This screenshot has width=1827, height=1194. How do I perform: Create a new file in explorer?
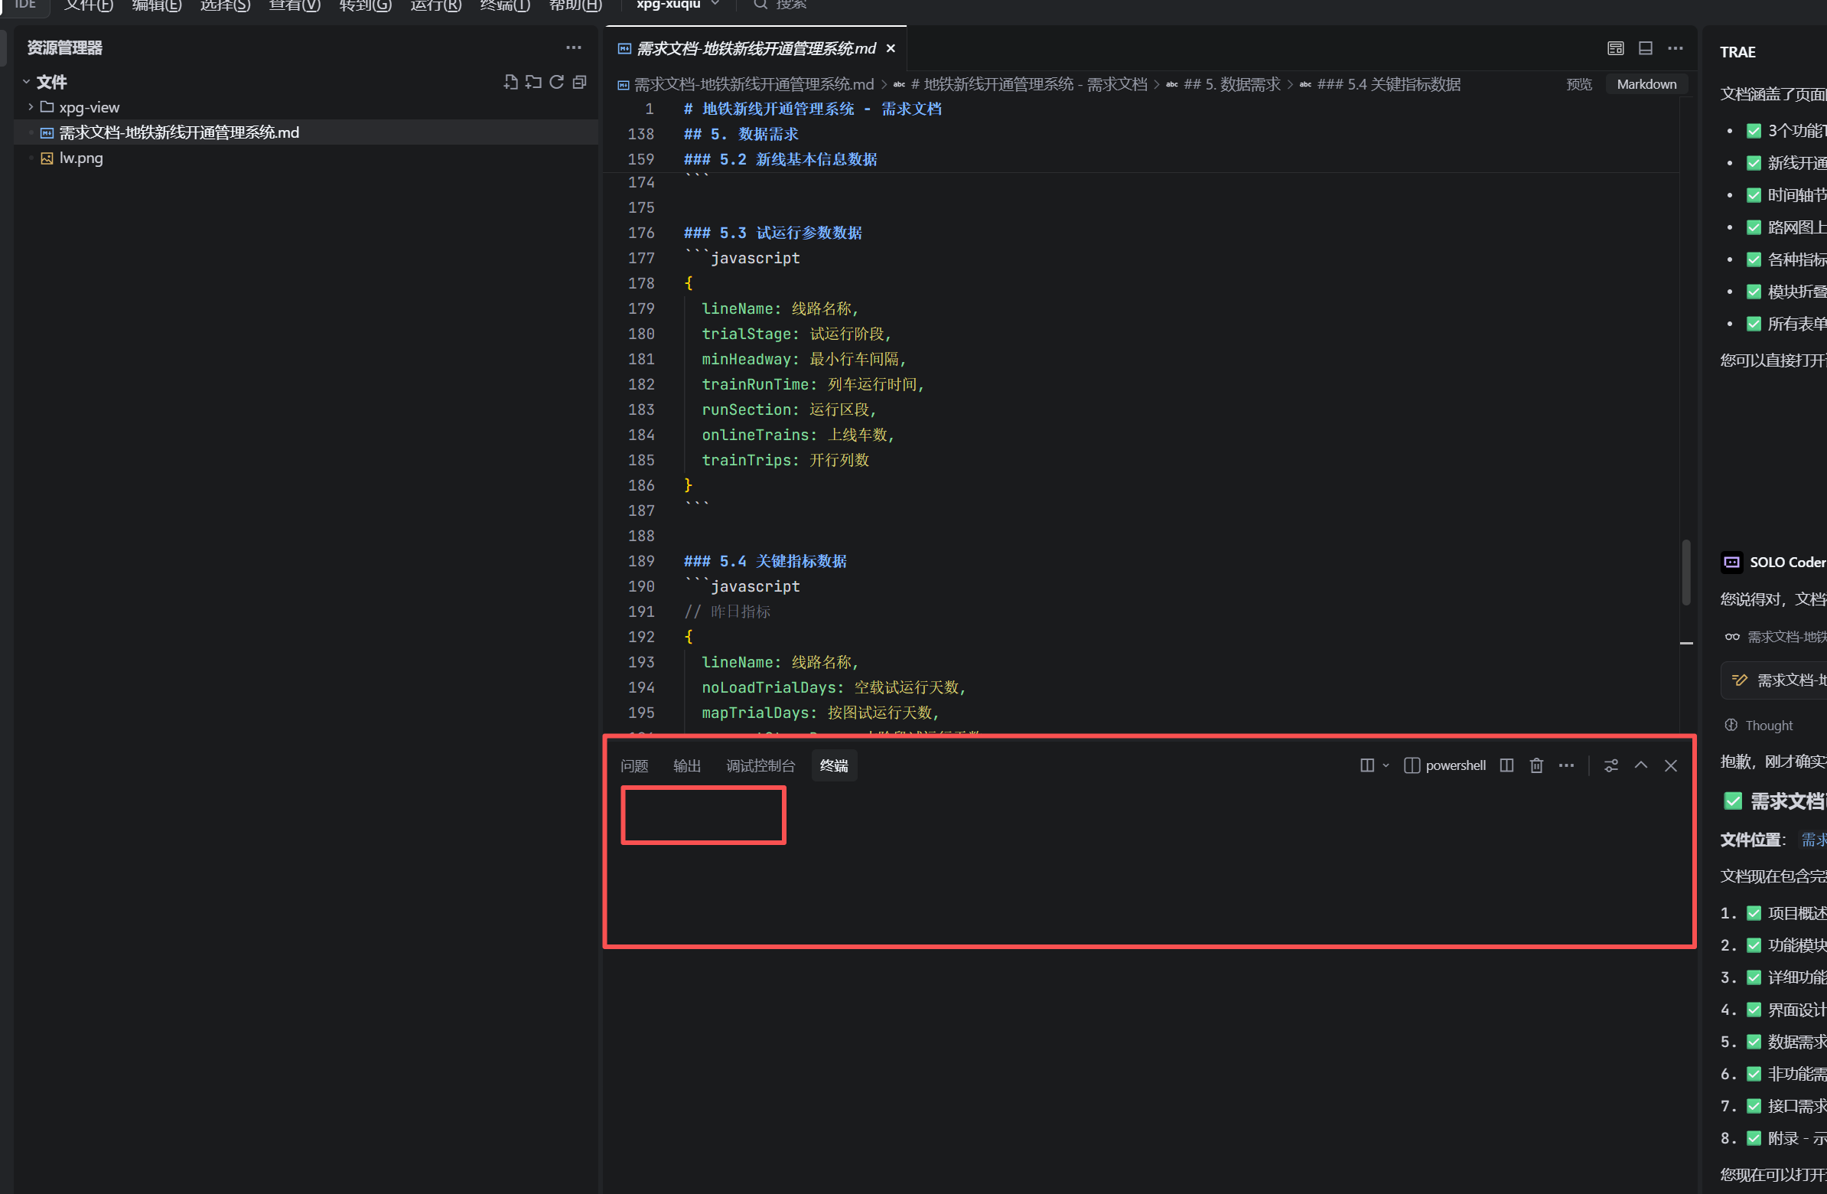pos(510,82)
